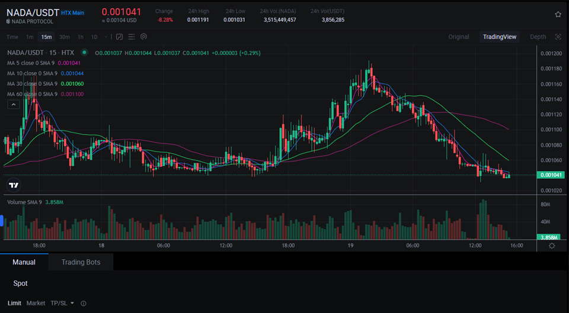Switch to the Depth chart tab

538,37
